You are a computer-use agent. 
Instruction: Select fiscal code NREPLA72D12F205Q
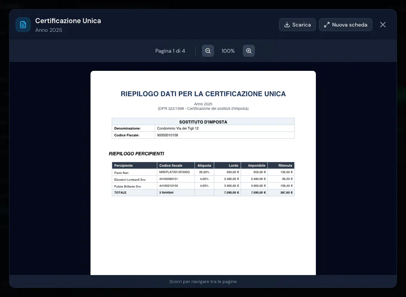[x=174, y=172]
